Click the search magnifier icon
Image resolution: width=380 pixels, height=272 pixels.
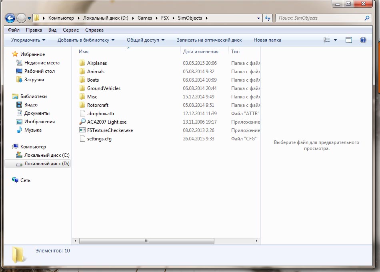point(367,18)
